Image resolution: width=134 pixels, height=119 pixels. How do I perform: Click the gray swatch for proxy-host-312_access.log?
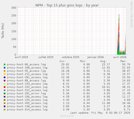[x=5, y=90]
